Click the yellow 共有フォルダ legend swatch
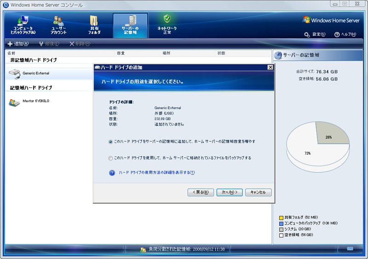 281,218
